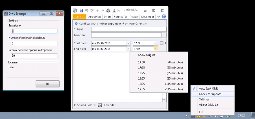The image size is (255, 119).
Task: Click OML Settings window title icon
Action: (6, 14)
